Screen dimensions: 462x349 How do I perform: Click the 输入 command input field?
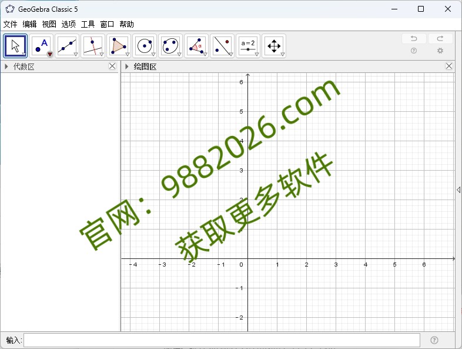tap(222, 340)
